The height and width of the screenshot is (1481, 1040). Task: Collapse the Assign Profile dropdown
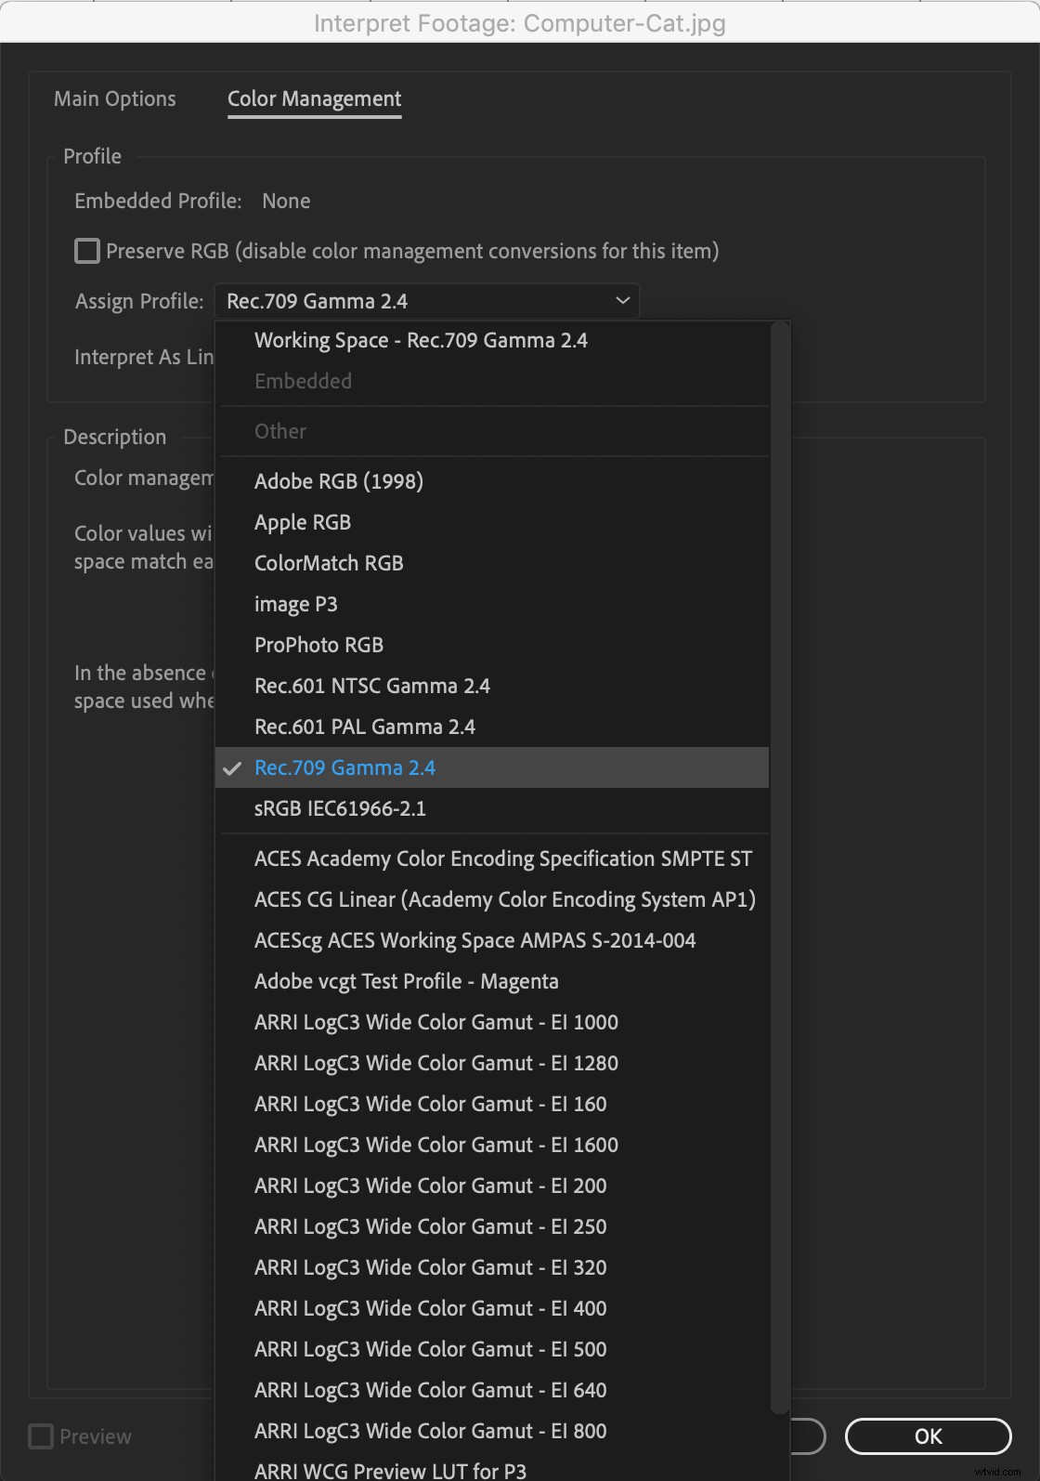pyautogui.click(x=426, y=301)
